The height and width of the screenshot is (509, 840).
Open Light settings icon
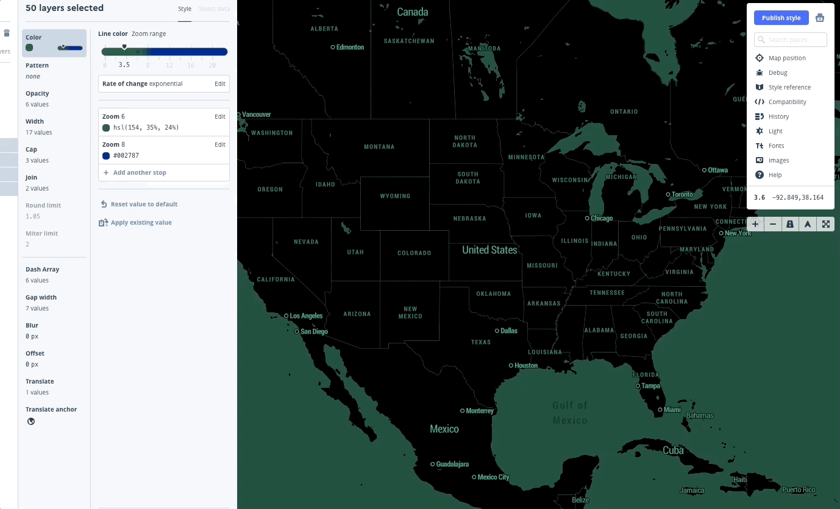click(x=760, y=131)
